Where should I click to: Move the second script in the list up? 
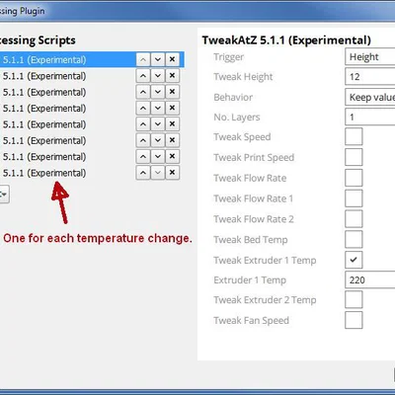pyautogui.click(x=143, y=76)
